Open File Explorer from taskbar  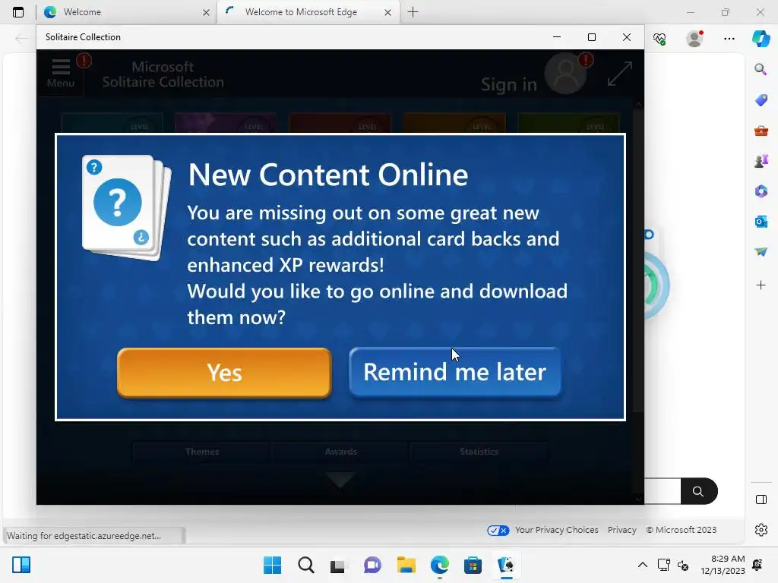406,565
